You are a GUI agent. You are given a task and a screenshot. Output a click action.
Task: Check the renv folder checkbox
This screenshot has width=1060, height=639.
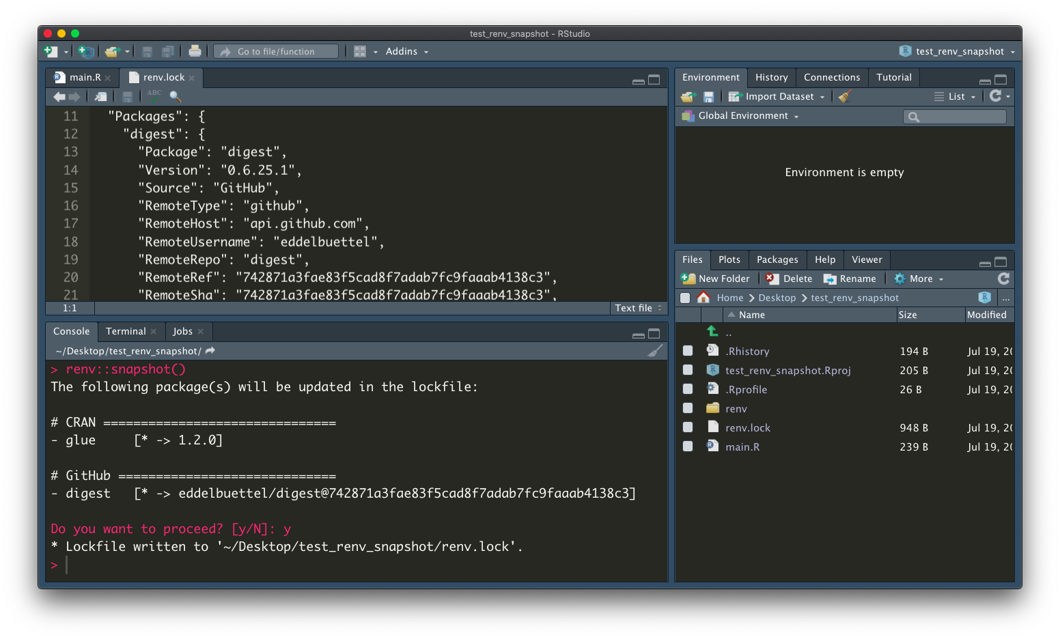688,408
